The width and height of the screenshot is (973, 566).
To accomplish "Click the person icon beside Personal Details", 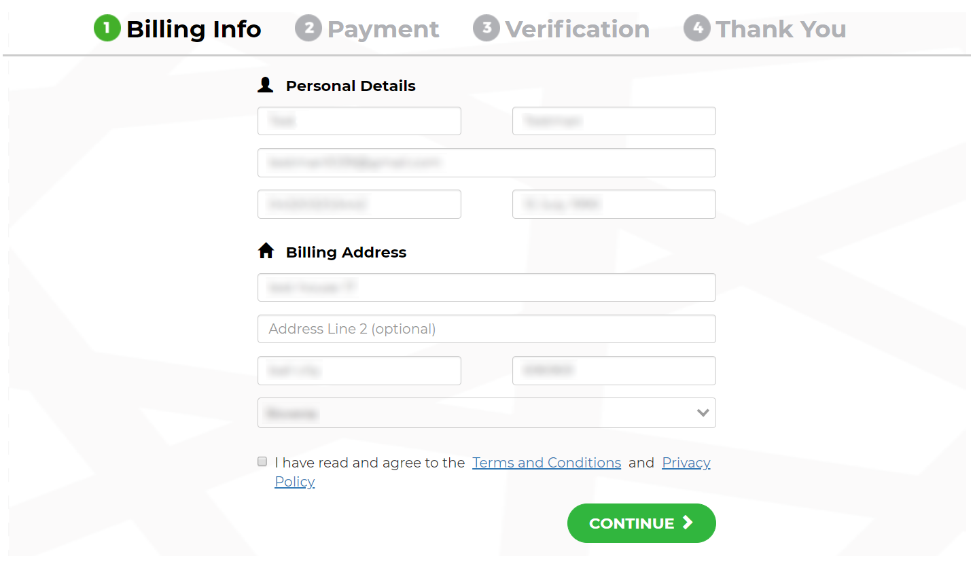I will (266, 86).
